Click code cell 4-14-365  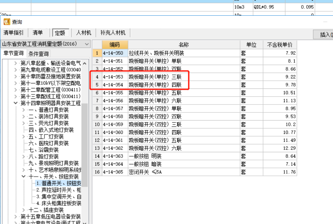click(115, 172)
